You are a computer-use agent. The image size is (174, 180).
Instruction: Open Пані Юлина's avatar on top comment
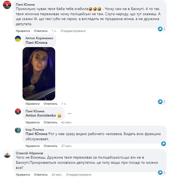click(x=7, y=6)
